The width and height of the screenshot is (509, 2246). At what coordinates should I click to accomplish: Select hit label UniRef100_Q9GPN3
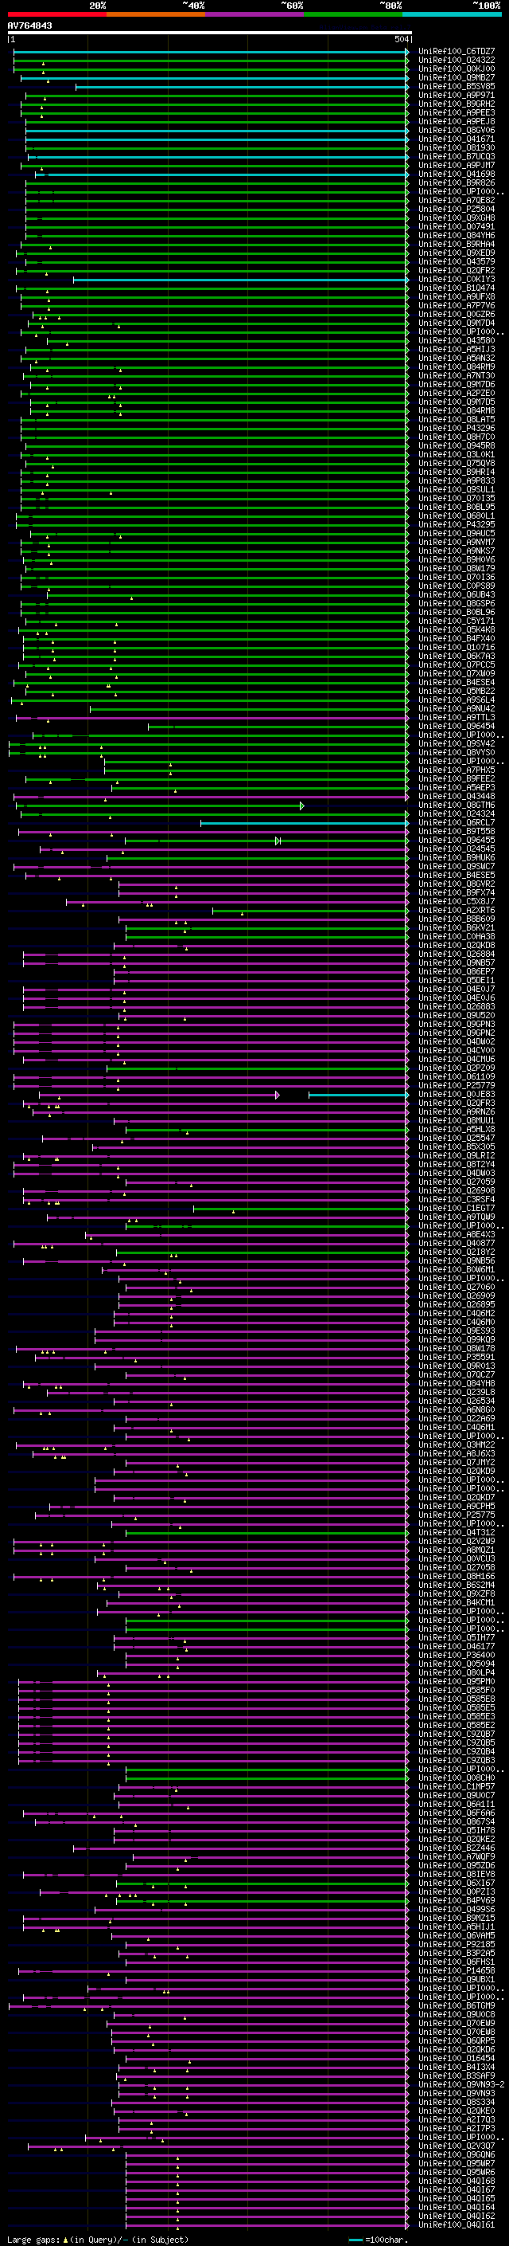pos(456,1025)
